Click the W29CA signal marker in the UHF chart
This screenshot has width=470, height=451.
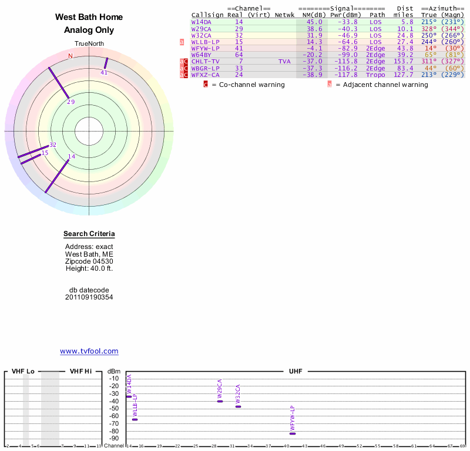point(220,401)
